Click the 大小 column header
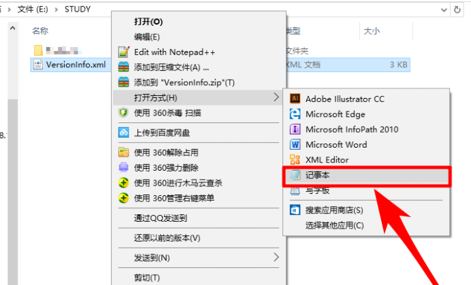This screenshot has height=285, width=471. tap(372, 31)
